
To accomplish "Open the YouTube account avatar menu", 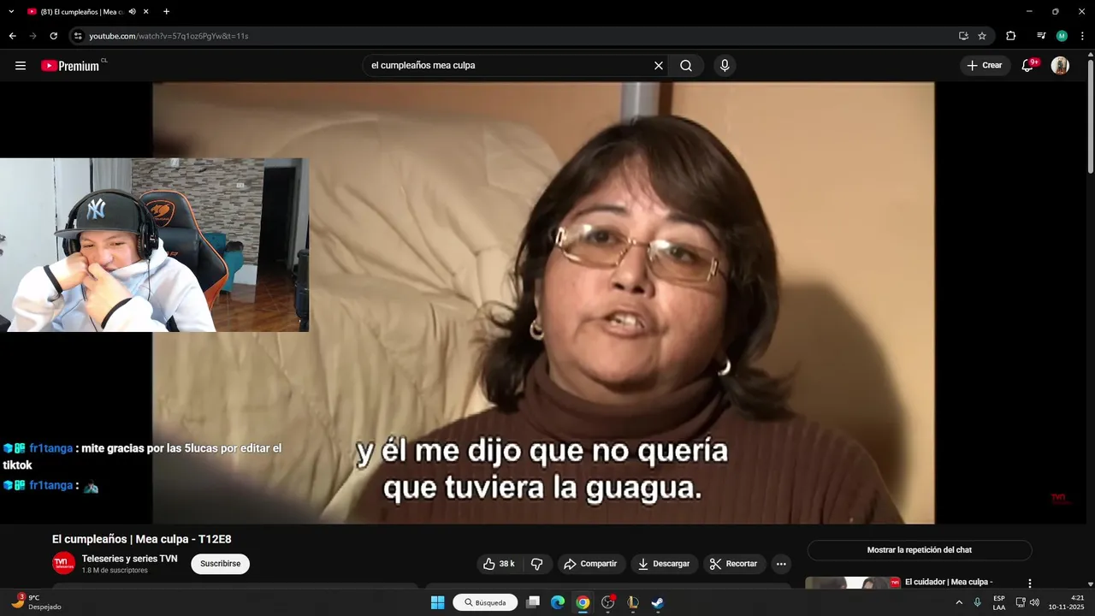I will (x=1060, y=66).
